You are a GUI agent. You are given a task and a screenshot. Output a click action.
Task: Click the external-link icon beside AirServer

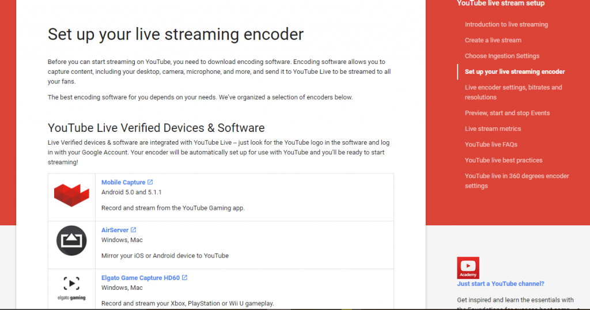[x=133, y=230]
